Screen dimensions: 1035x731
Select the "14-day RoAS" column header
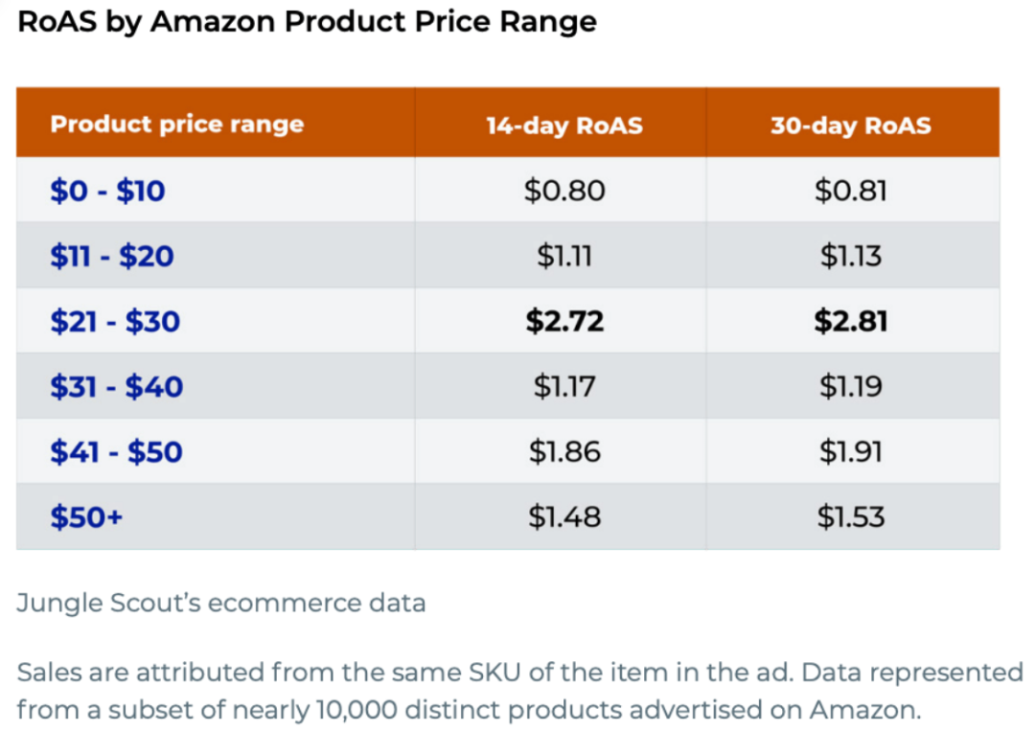[563, 126]
